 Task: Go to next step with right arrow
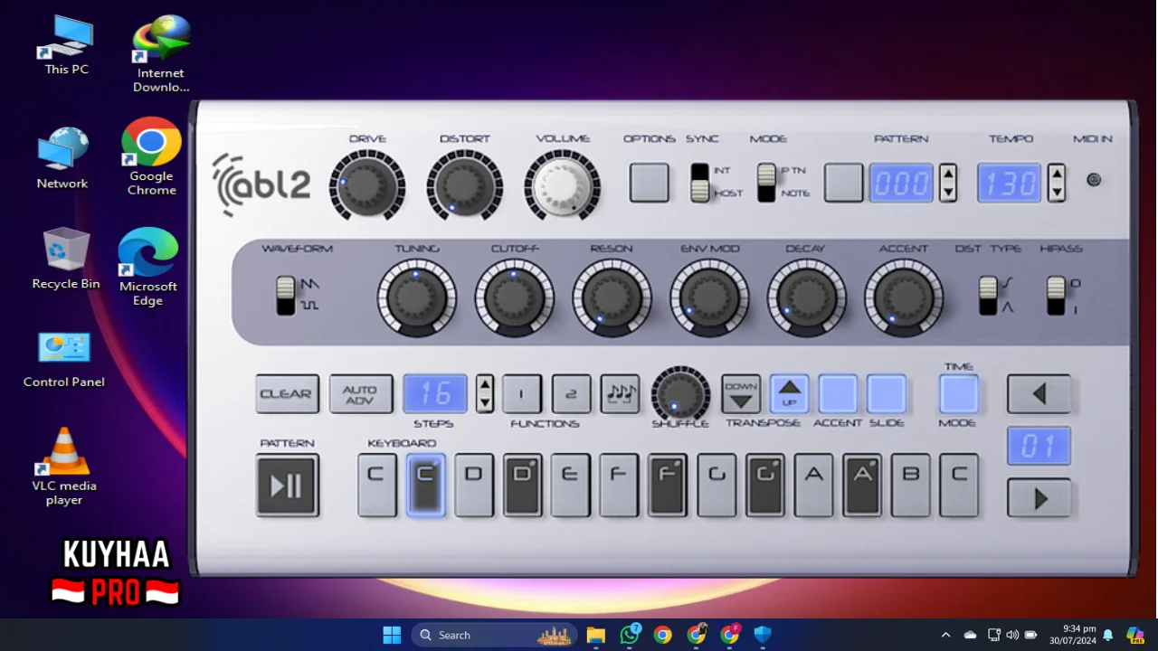coord(1039,498)
